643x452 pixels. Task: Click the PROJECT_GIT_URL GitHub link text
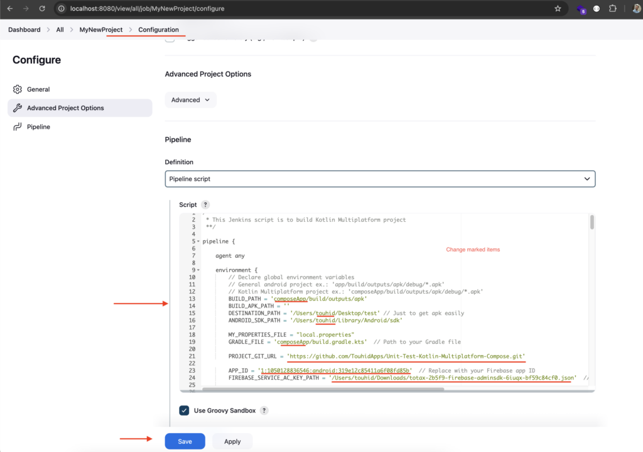(x=406, y=356)
